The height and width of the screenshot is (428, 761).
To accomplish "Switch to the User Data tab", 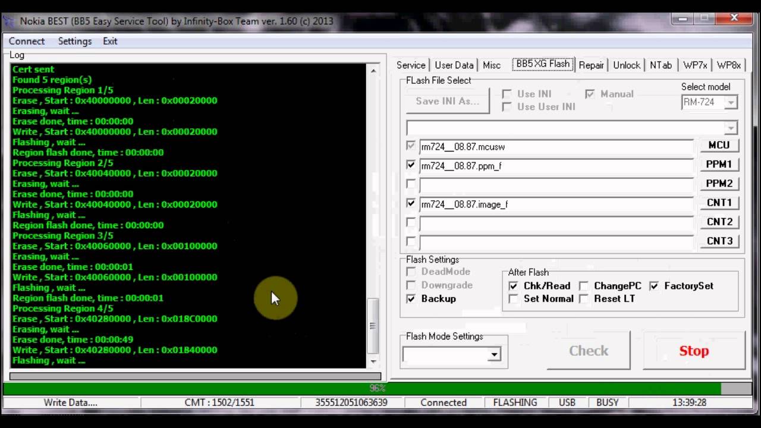I will (454, 65).
